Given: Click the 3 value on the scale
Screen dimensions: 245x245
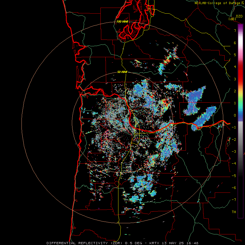Looking at the screenshot, I should point(235,79).
